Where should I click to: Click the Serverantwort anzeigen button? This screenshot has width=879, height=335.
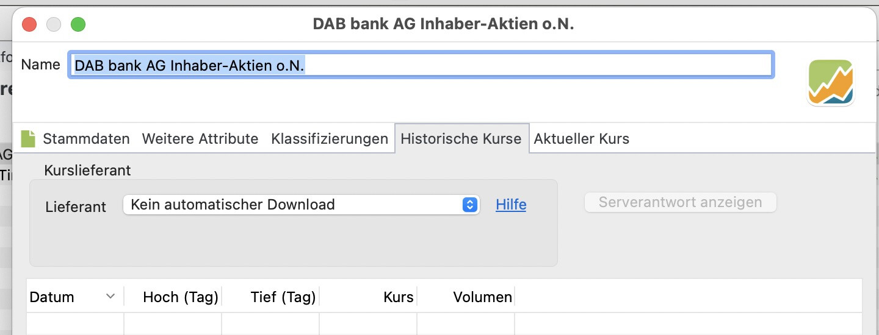[681, 202]
